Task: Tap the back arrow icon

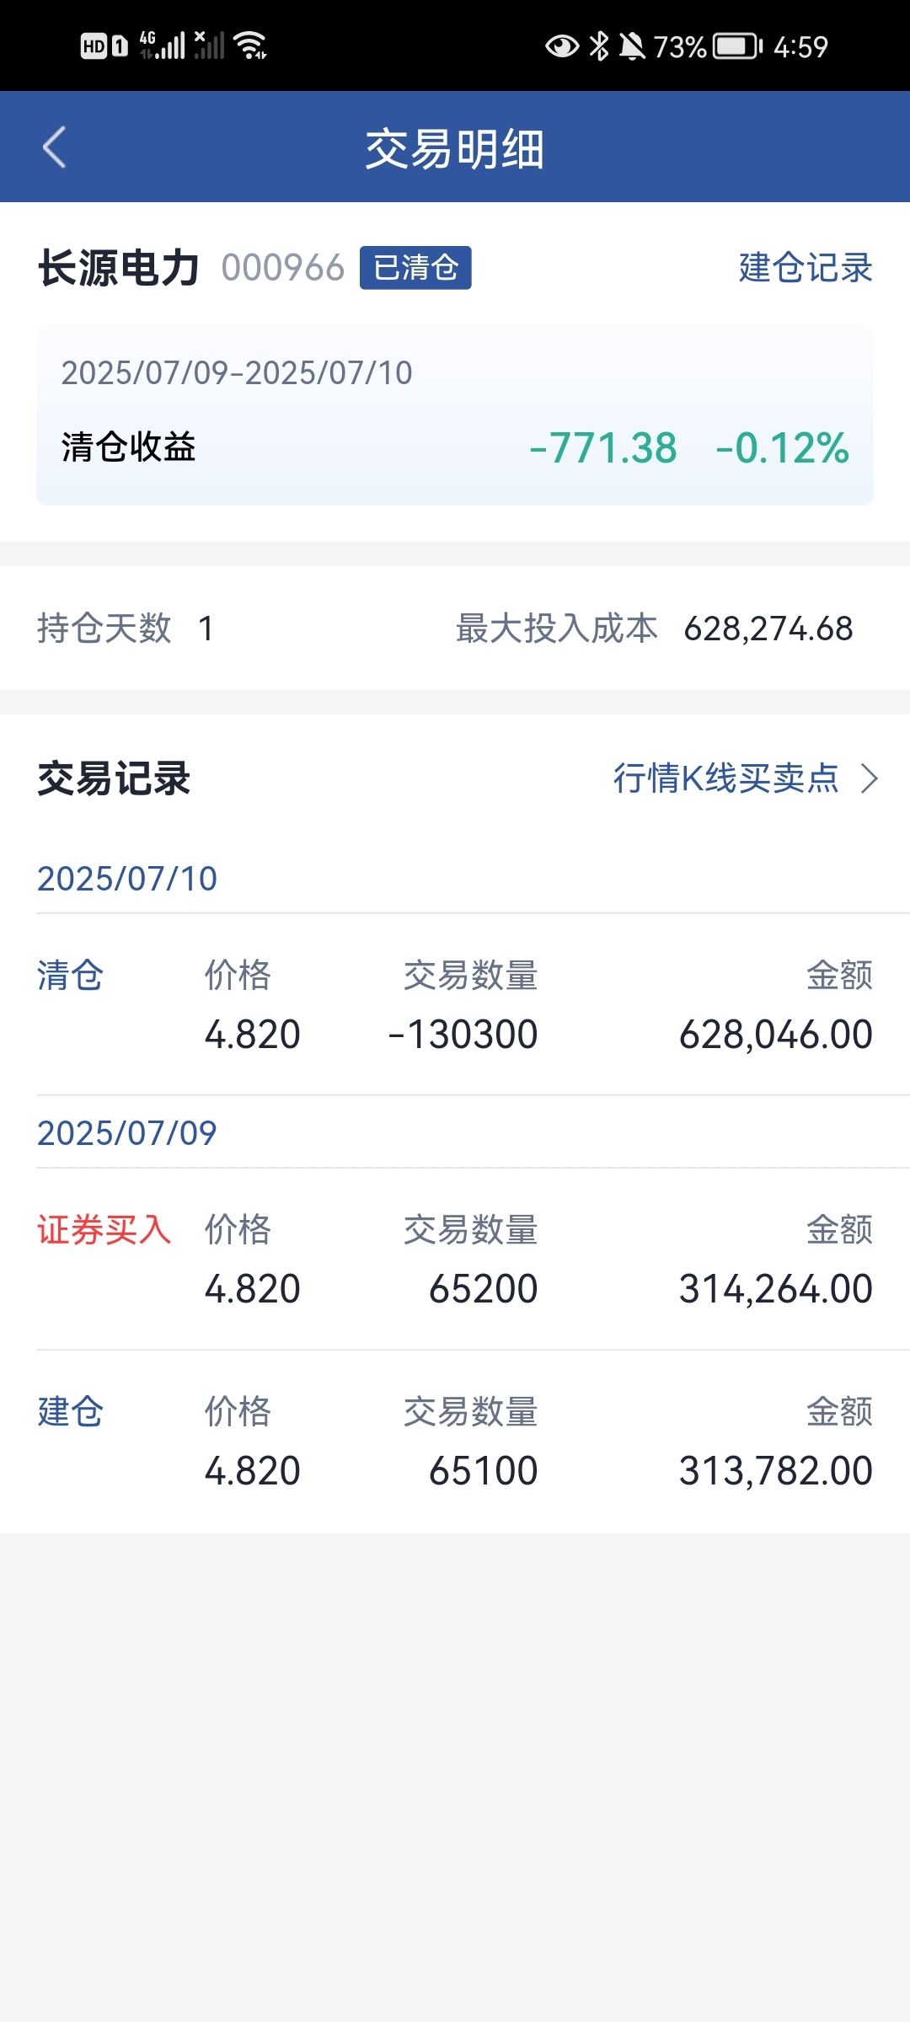Action: click(x=54, y=147)
